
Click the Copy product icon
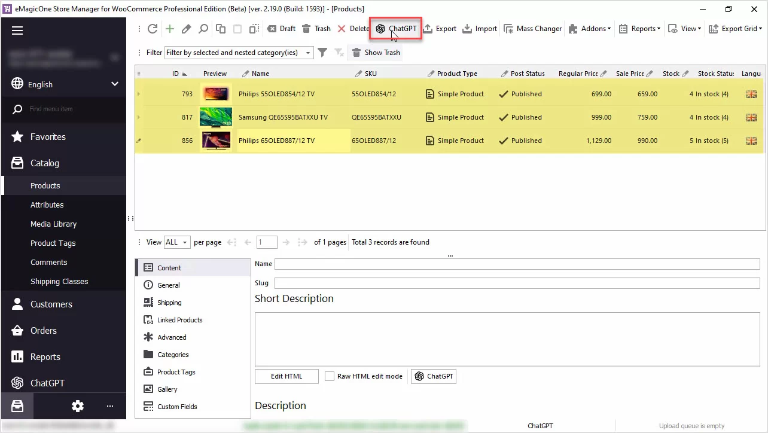coord(221,29)
